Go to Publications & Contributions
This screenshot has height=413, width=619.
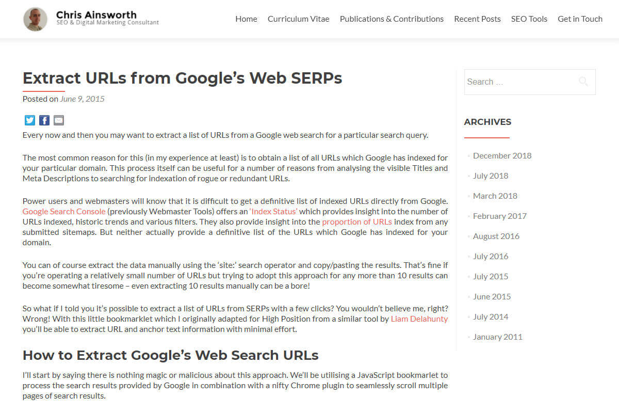(x=392, y=19)
